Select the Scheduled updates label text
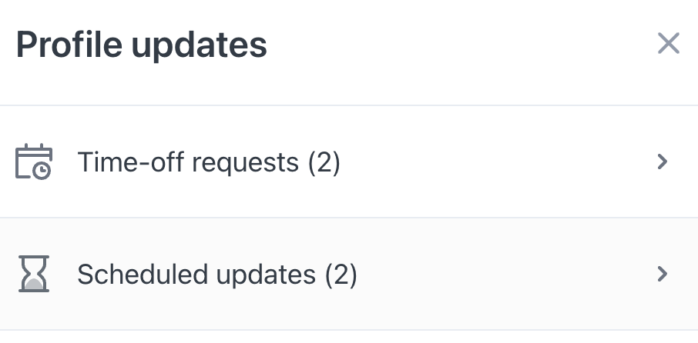Viewport: 698px width, 343px height. click(x=196, y=274)
